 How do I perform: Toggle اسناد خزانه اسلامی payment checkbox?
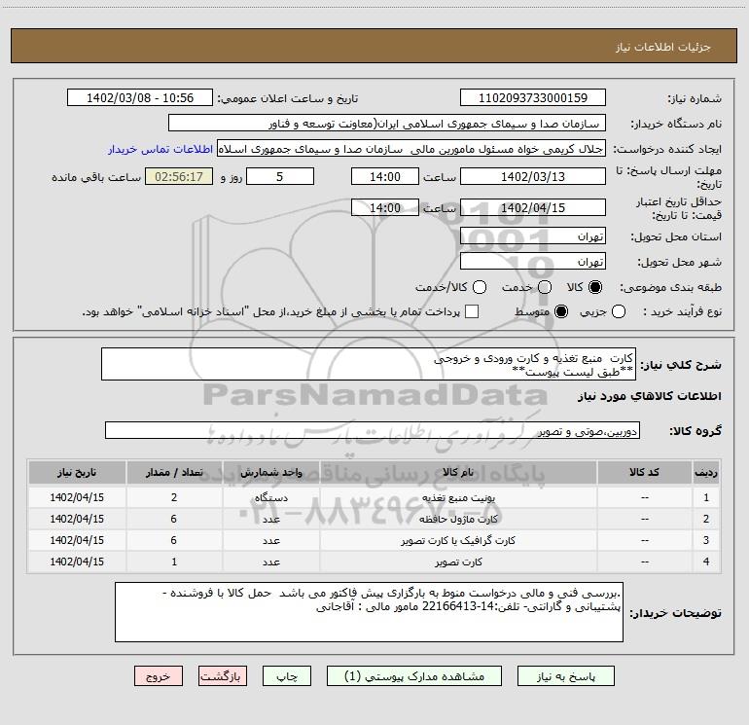click(472, 311)
